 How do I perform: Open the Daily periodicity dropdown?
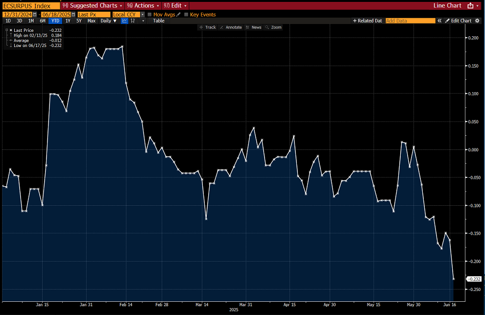(x=108, y=21)
